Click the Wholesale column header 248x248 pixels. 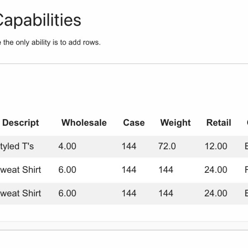click(x=84, y=123)
